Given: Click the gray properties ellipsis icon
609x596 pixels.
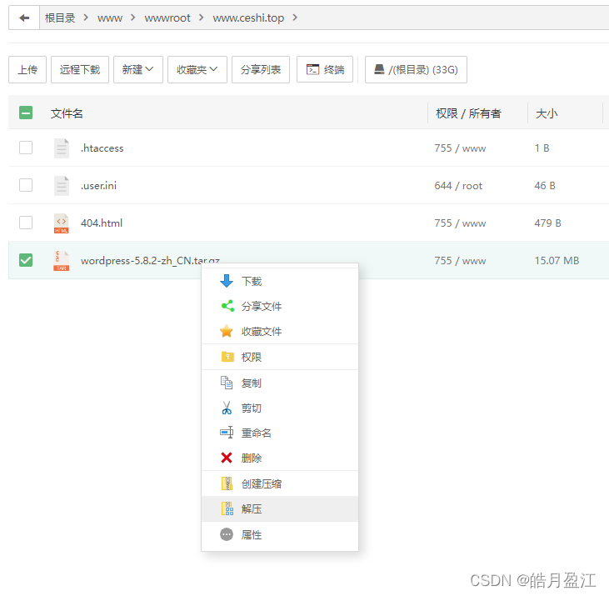Looking at the screenshot, I should [227, 534].
